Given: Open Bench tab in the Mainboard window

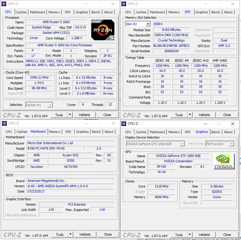Looking at the screenshot, I should (96, 132).
